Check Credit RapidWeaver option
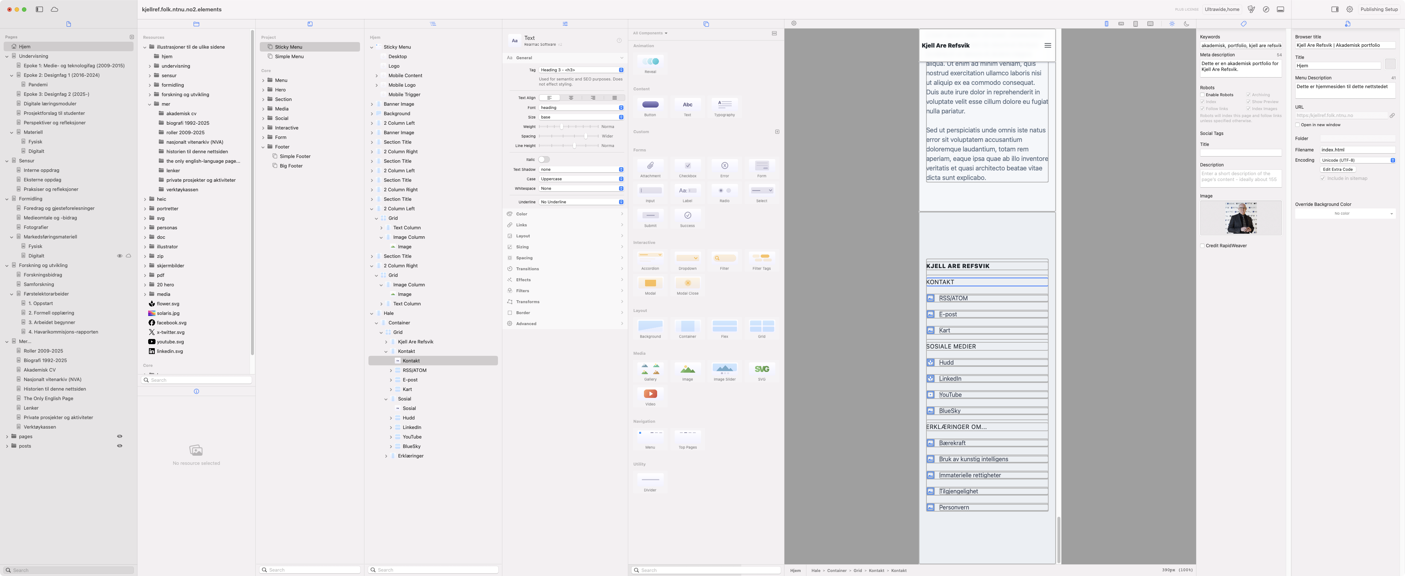The image size is (1405, 576). pyautogui.click(x=1202, y=246)
